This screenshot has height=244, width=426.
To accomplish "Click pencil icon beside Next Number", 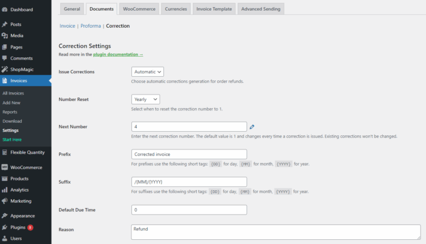I will pos(252,126).
